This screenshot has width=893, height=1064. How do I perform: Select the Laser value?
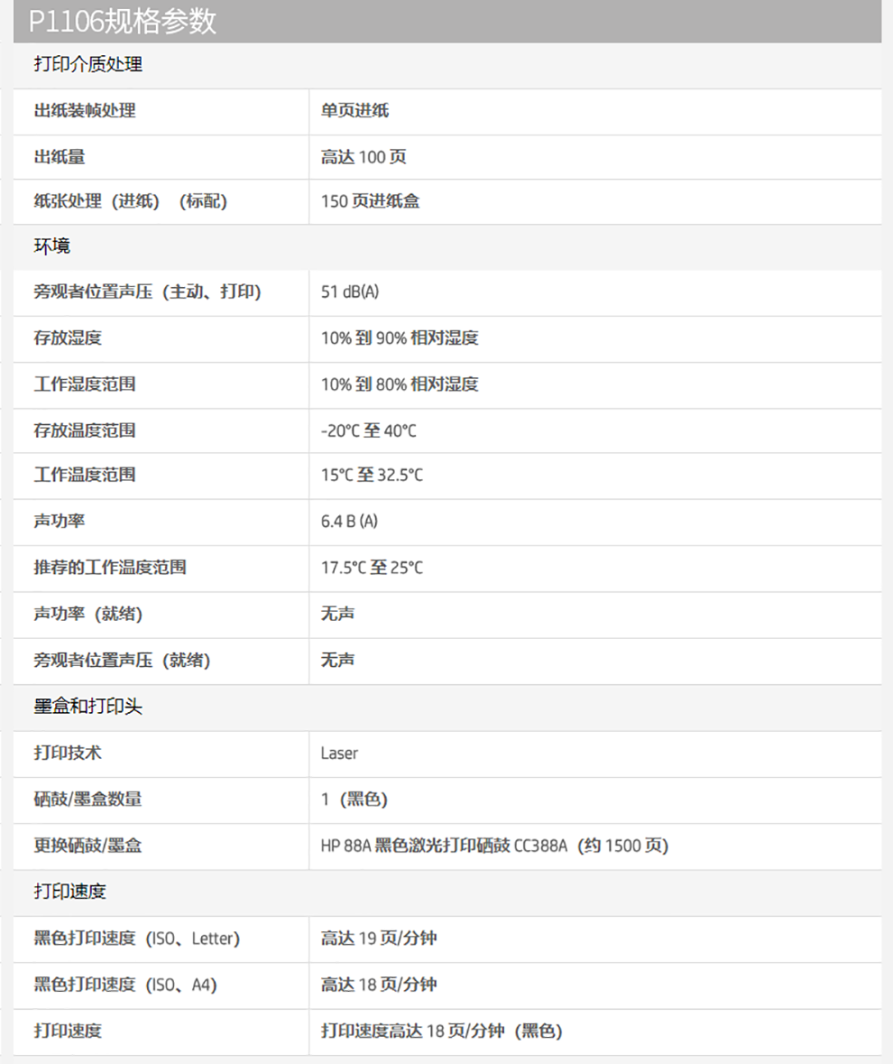point(339,754)
